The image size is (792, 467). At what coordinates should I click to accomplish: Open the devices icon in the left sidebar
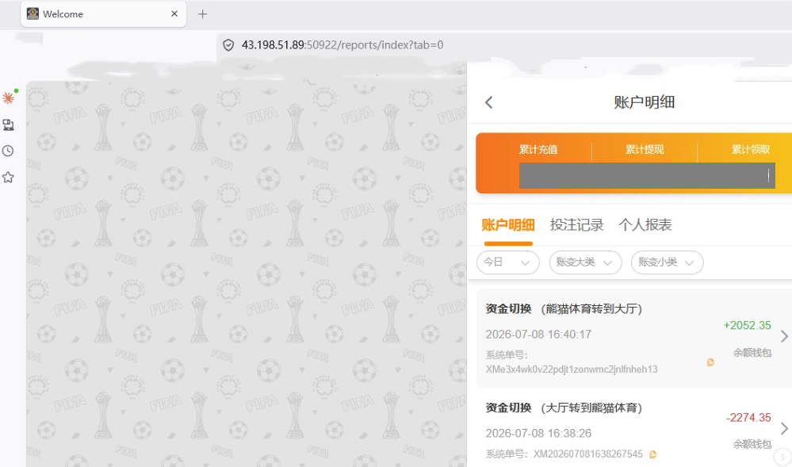(8, 124)
